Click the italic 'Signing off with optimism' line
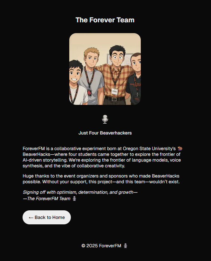 80,192
